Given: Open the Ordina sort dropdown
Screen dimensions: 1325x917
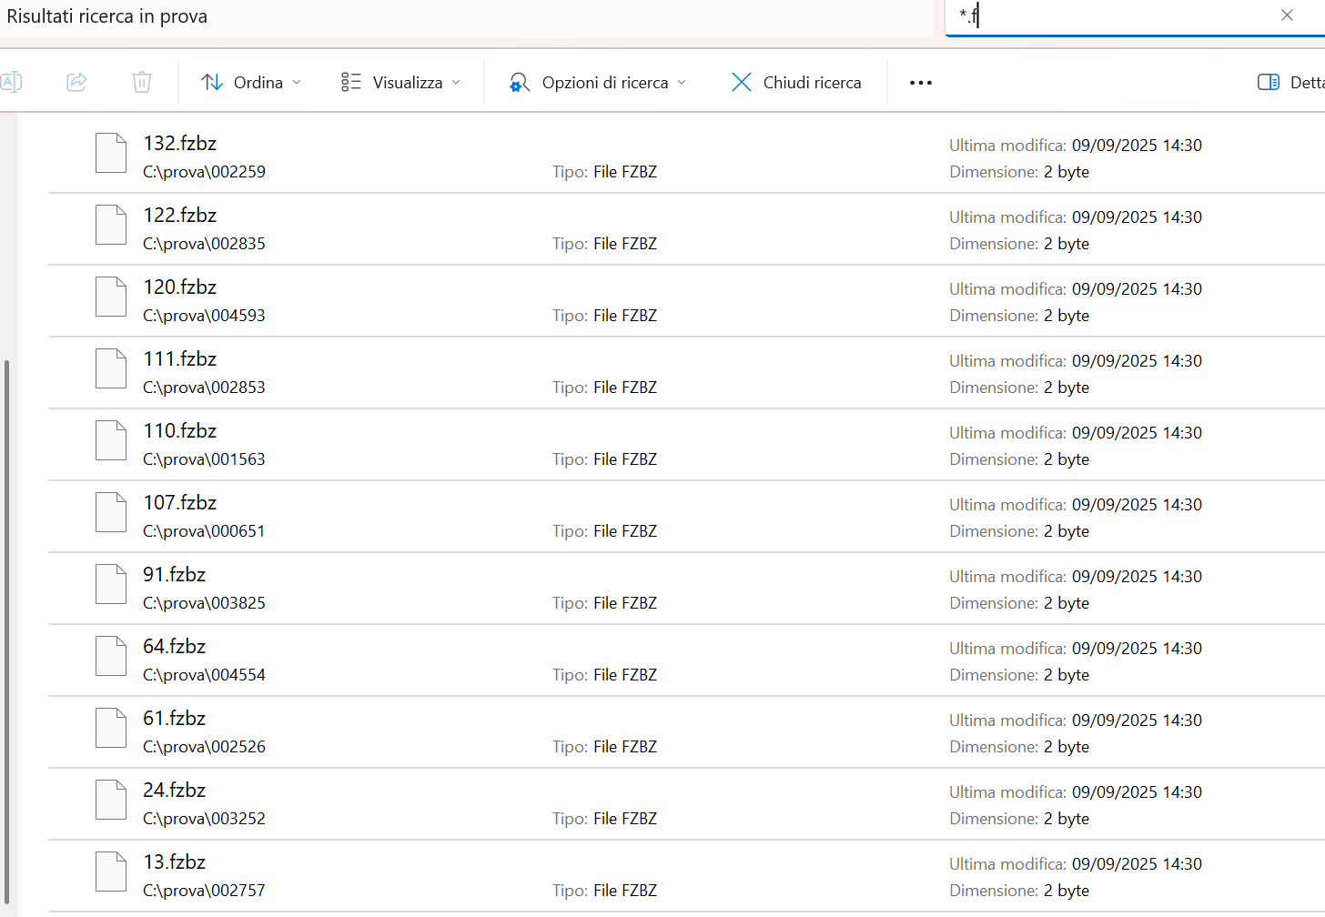Looking at the screenshot, I should pos(250,83).
